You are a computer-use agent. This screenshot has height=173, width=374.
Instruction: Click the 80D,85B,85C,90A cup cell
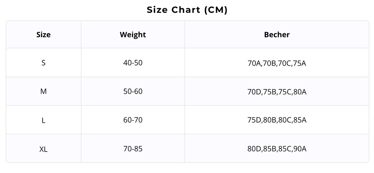coord(277,149)
